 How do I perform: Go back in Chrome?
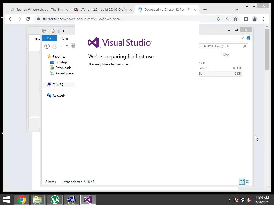pyautogui.click(x=11, y=19)
